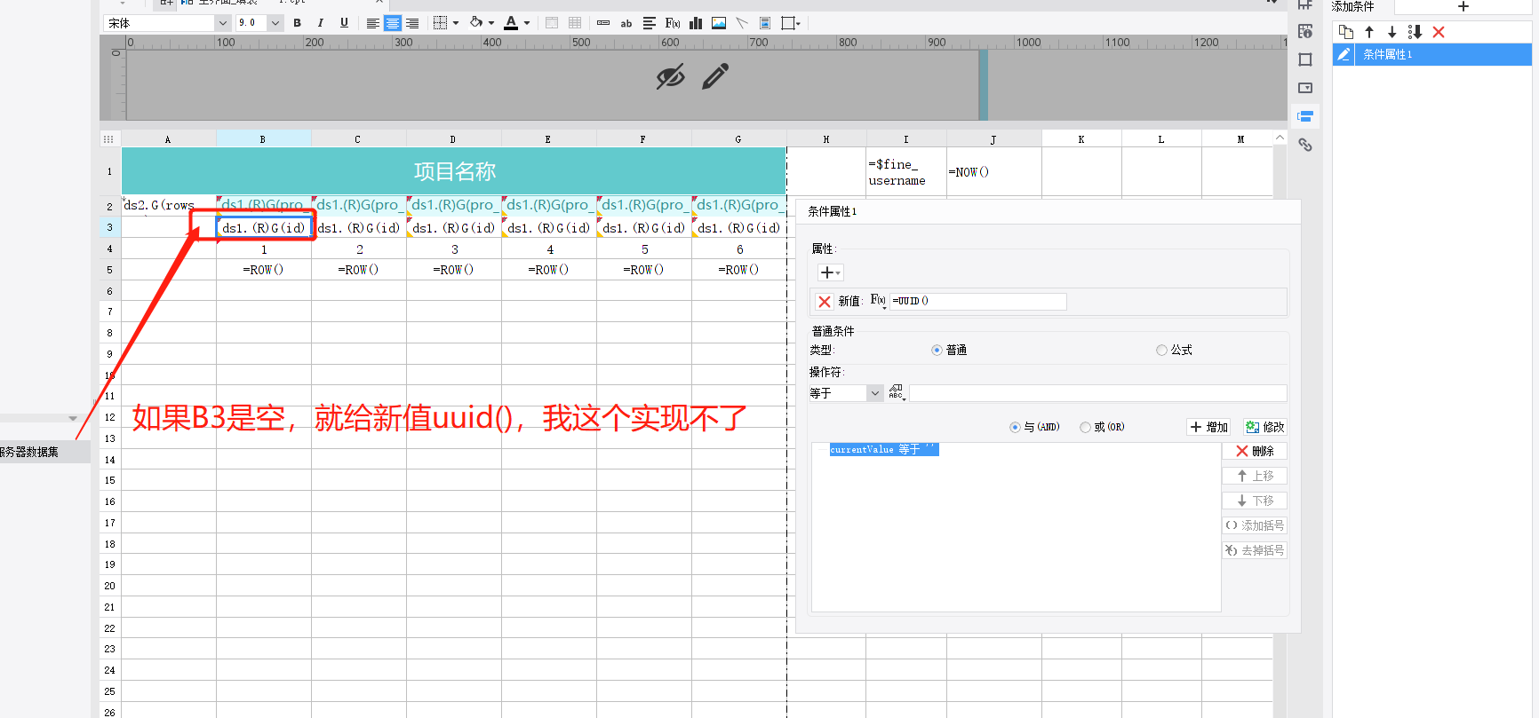Select the 普通 condition type radio
1539x718 pixels.
937,351
